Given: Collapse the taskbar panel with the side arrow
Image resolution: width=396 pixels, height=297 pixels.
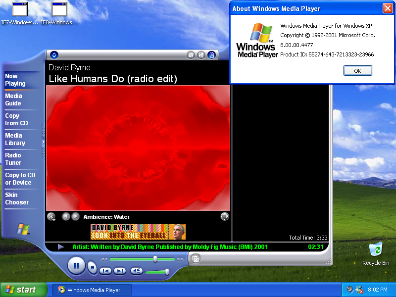Looking at the screenshot, I should coord(43,142).
